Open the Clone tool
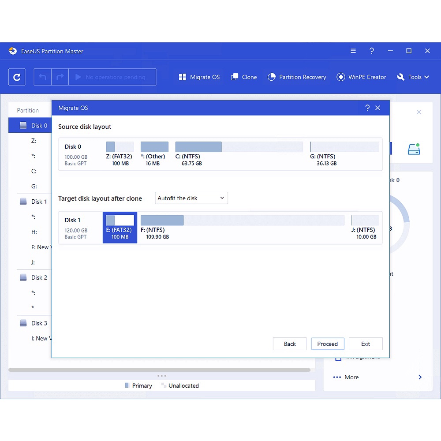The height and width of the screenshot is (441, 441). pos(243,77)
